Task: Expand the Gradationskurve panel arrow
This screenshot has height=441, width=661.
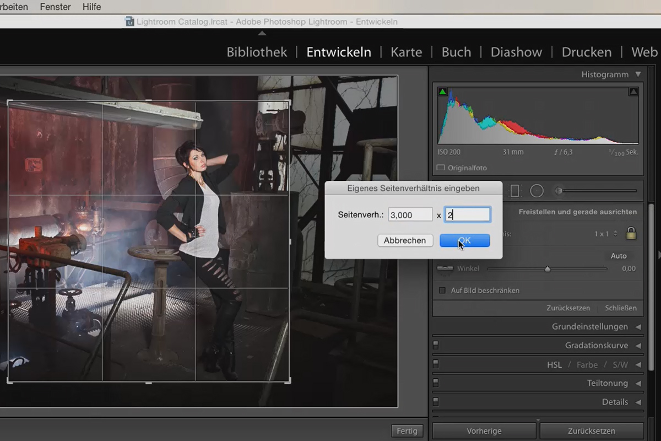Action: tap(638, 346)
